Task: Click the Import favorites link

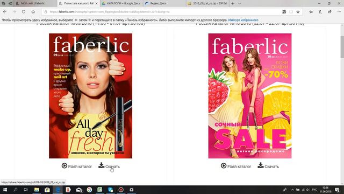Action: tap(243, 20)
